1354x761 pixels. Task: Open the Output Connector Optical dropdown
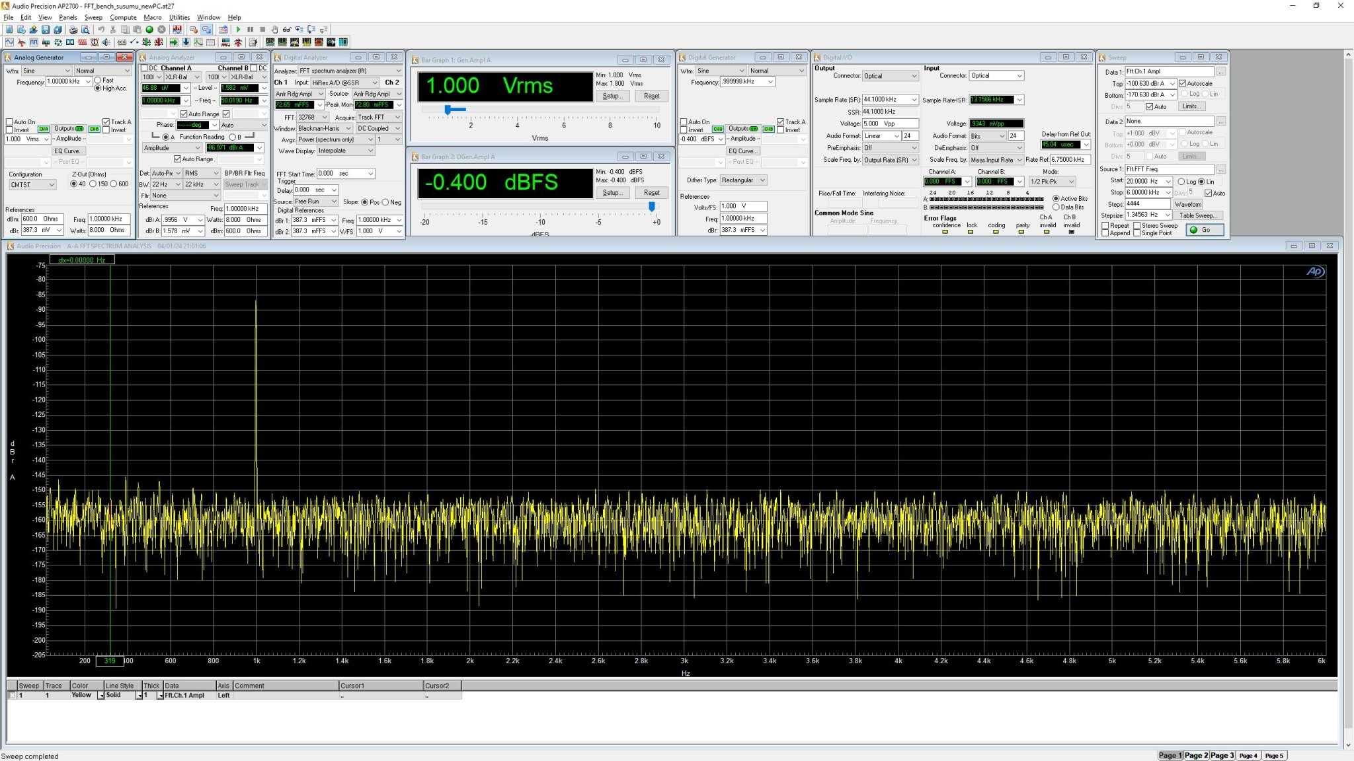891,76
